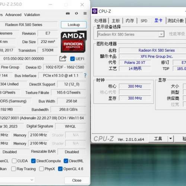Image resolution: width=186 pixels, height=186 pixels.
Task: Click the Revision value E7 in GPU-Z
Action: pyautogui.click(x=48, y=33)
